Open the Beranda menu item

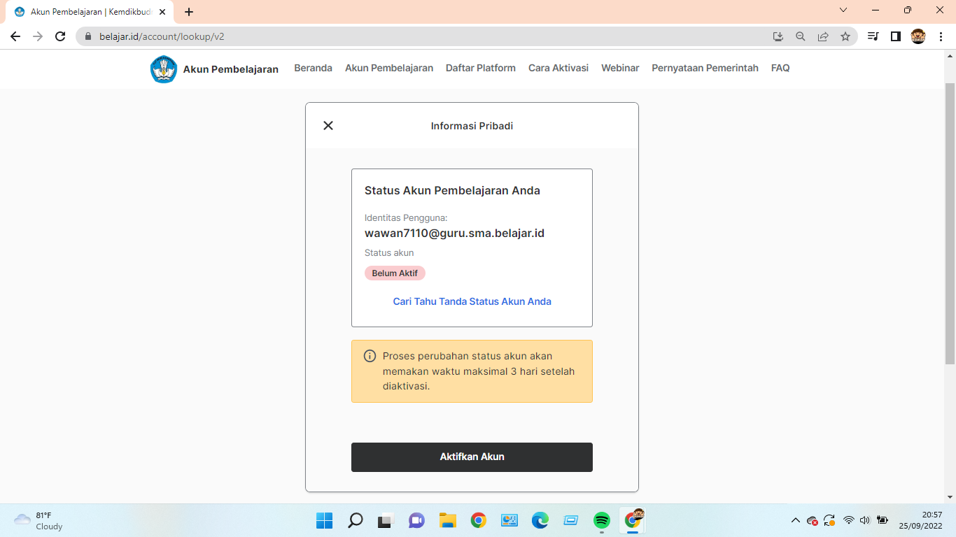click(x=313, y=68)
